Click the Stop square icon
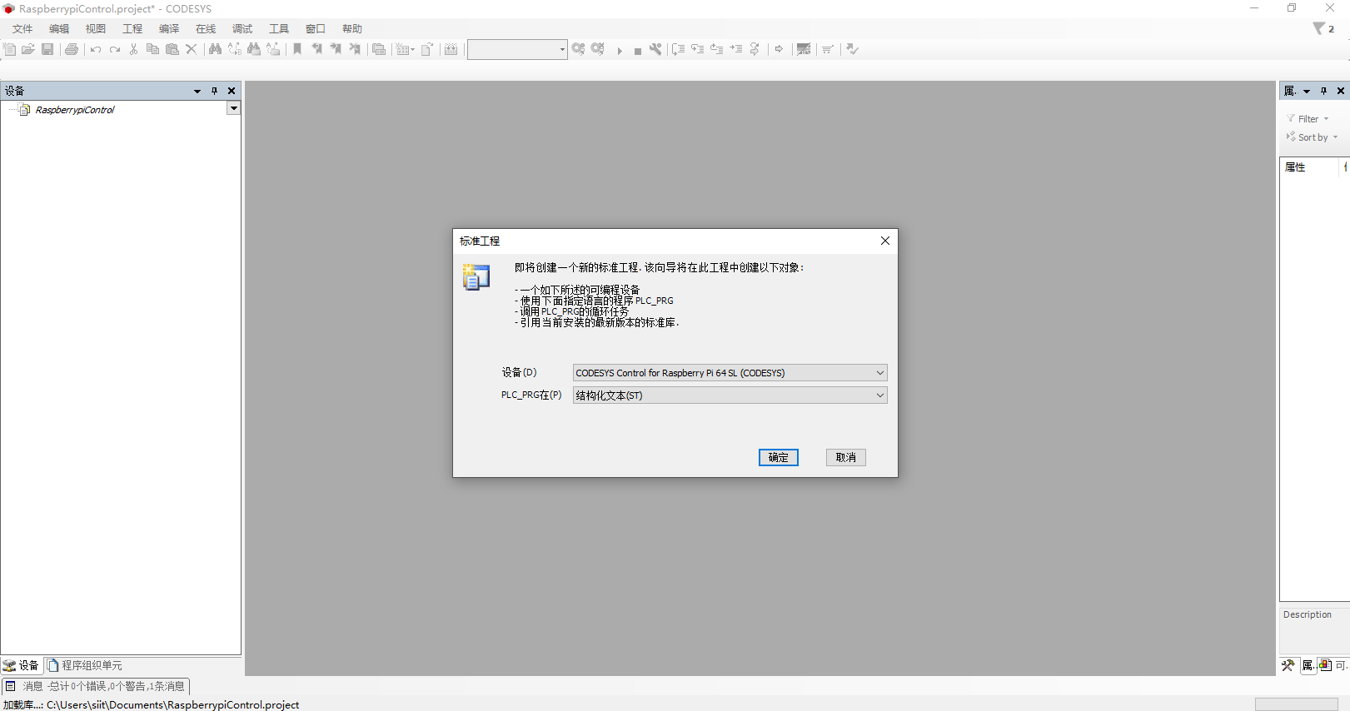The width and height of the screenshot is (1350, 711). [638, 51]
